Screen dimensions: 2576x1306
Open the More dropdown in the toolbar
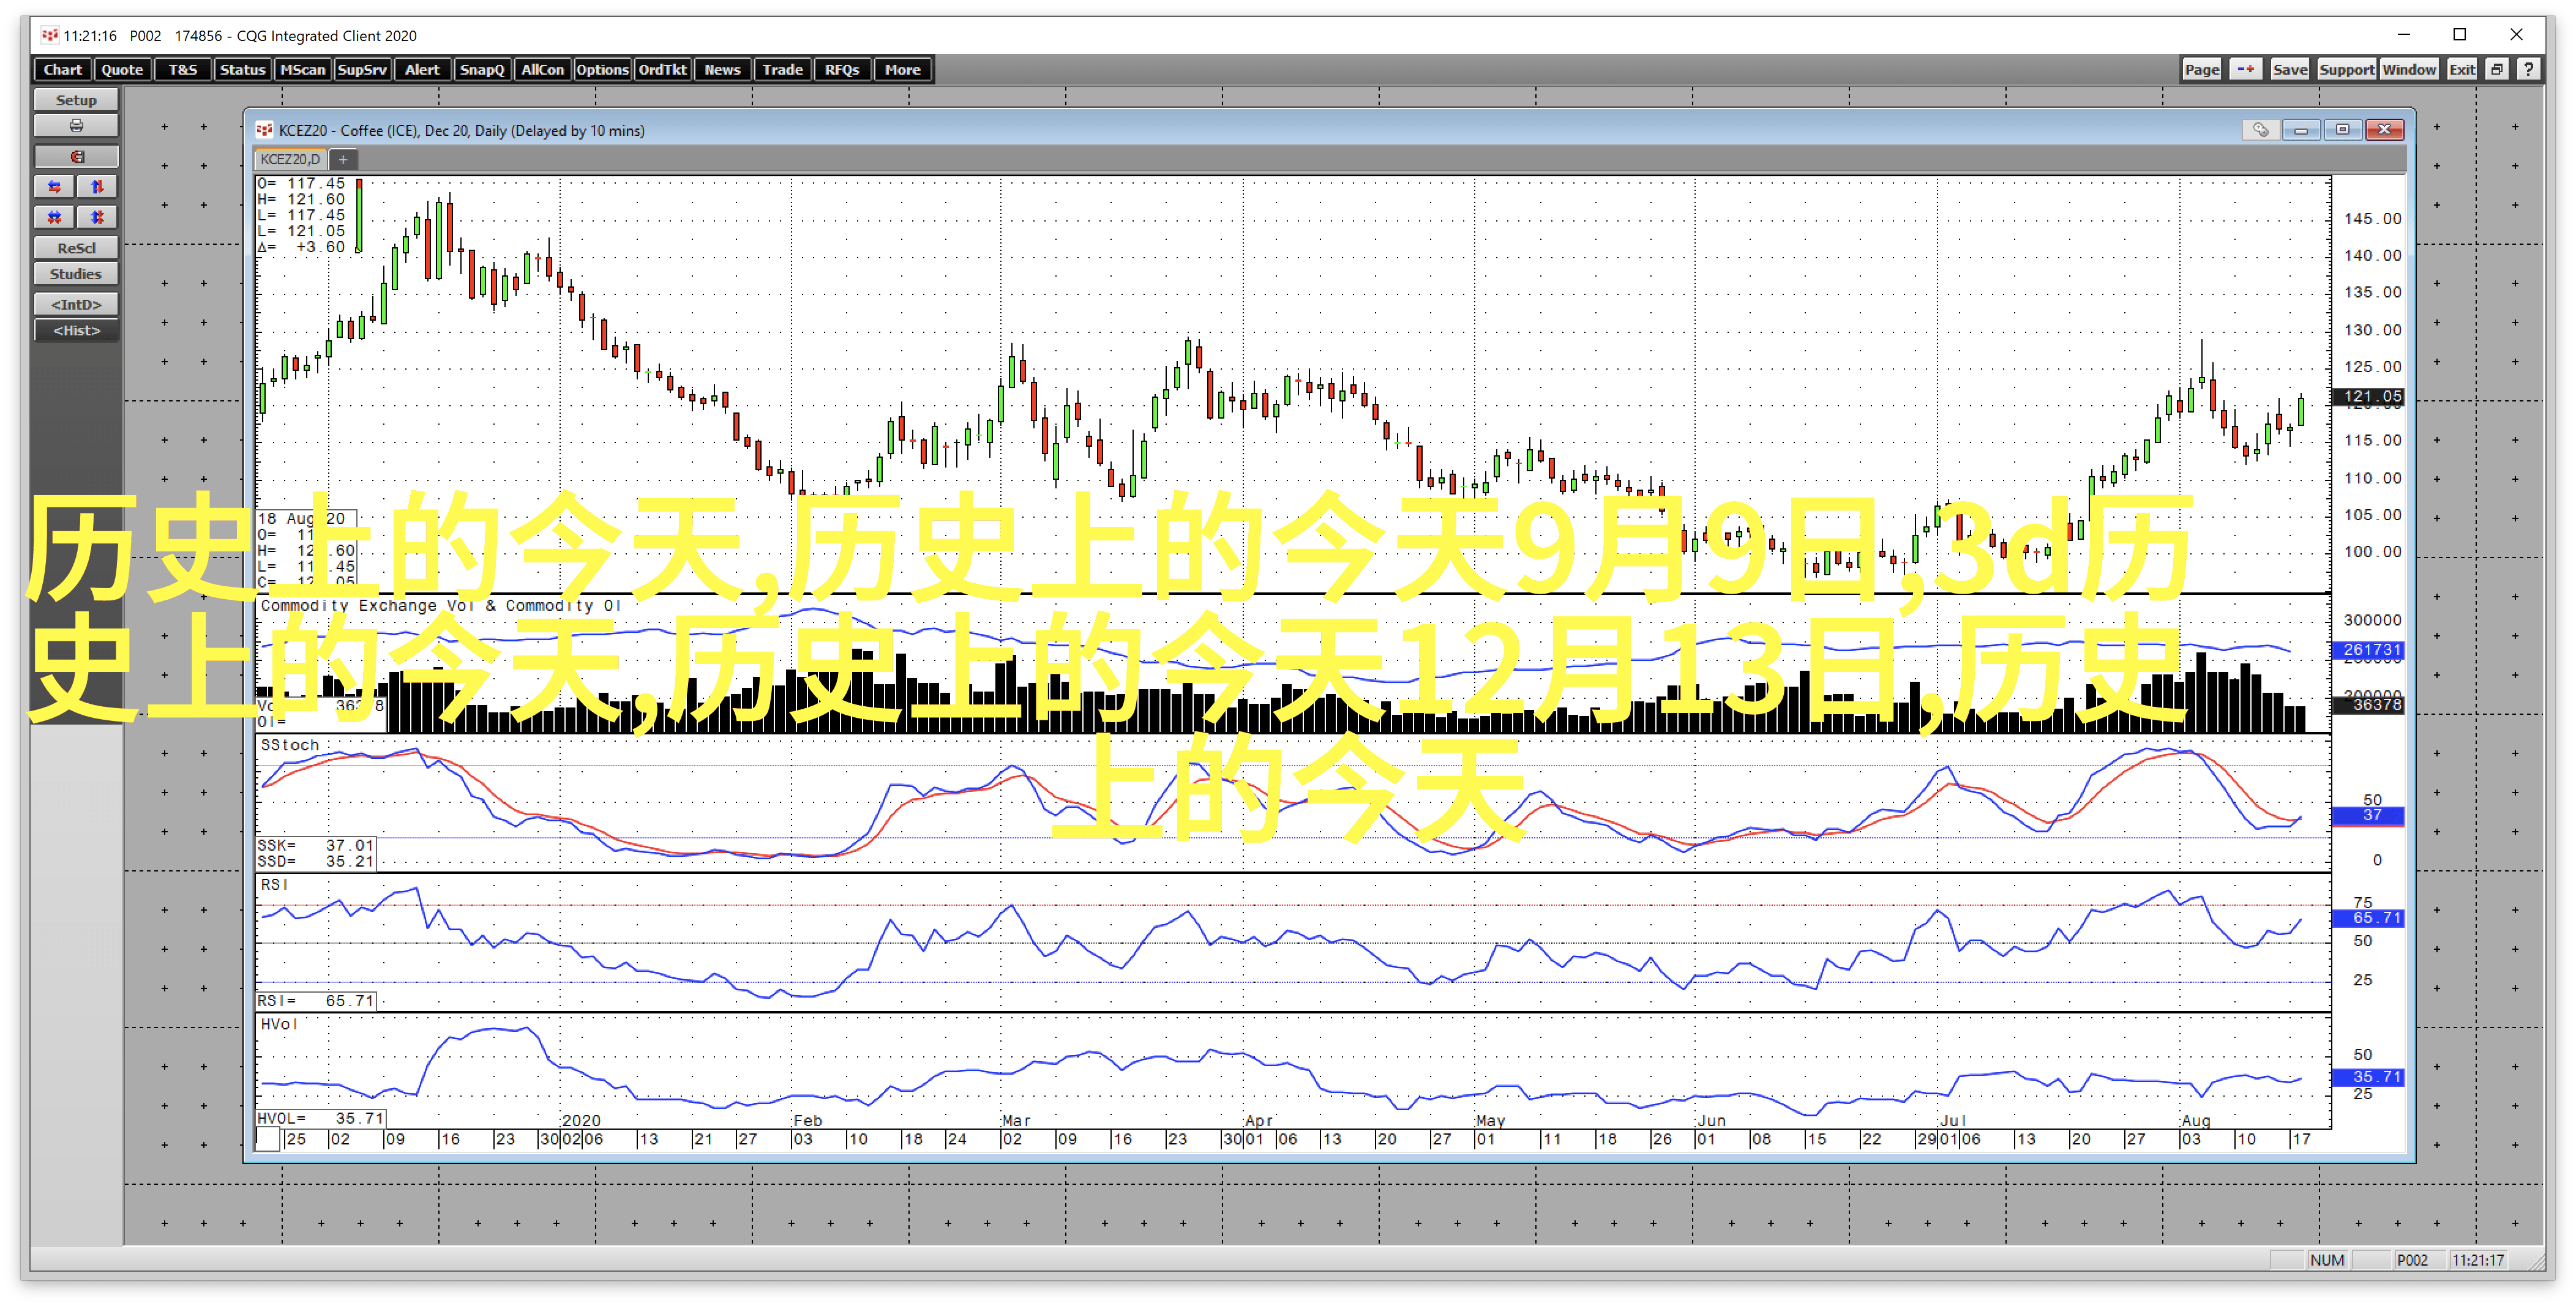(x=902, y=69)
